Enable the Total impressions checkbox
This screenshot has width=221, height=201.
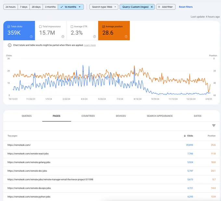[40, 27]
